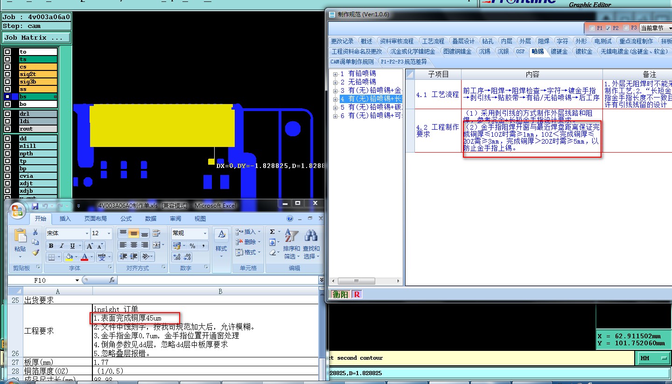This screenshot has width=672, height=384.
Task: Switch to the 插入 ribbon tab in Excel
Action: 65,219
